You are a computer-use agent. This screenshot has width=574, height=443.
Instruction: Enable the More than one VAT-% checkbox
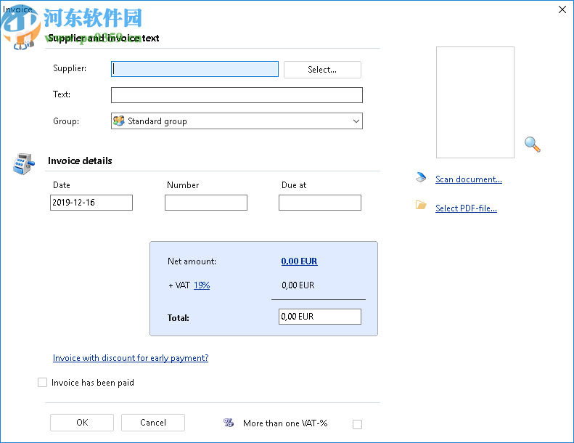tap(357, 424)
